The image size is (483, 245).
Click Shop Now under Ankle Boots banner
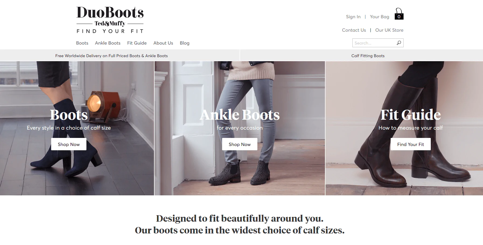(240, 144)
